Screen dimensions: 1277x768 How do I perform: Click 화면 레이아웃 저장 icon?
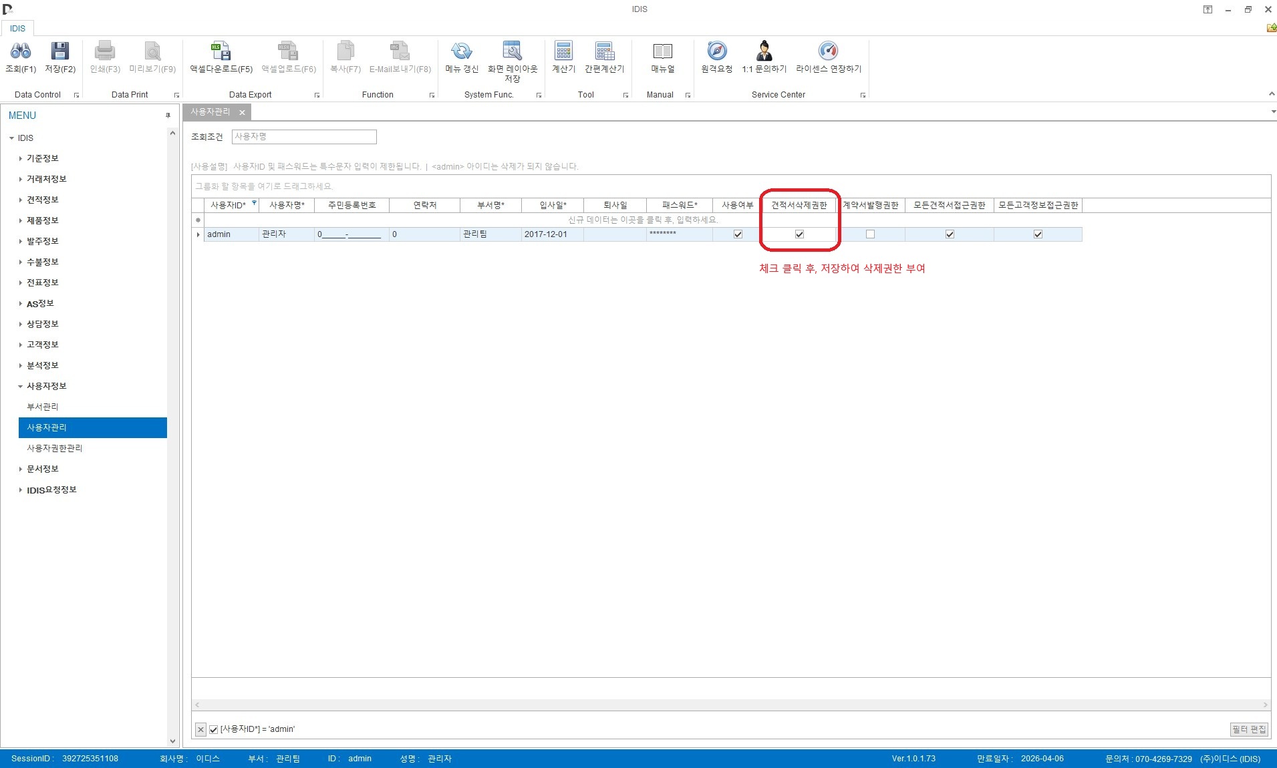(513, 51)
